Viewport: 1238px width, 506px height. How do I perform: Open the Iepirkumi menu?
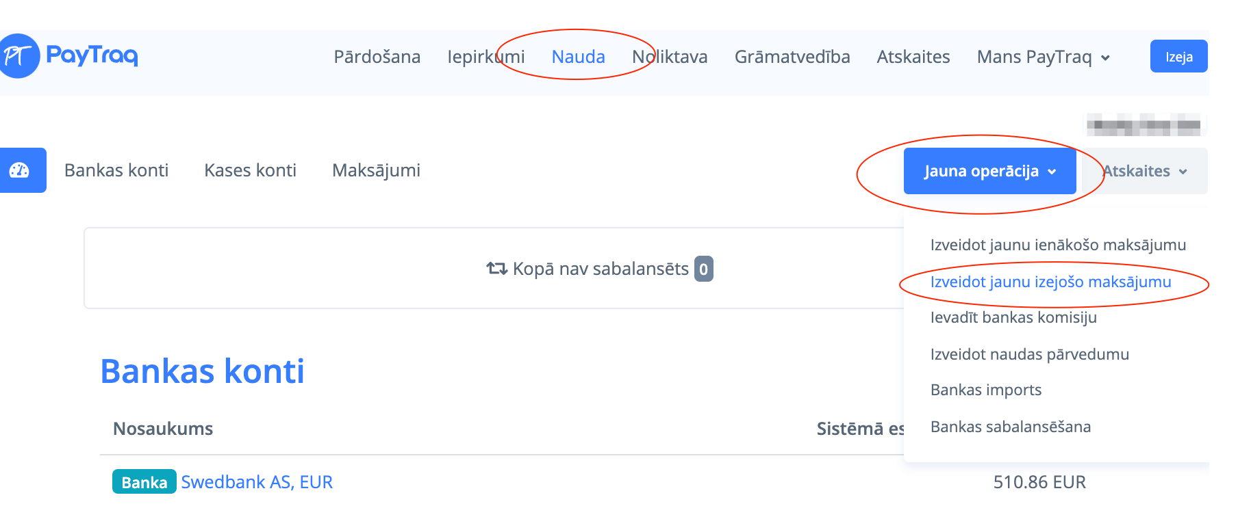485,57
